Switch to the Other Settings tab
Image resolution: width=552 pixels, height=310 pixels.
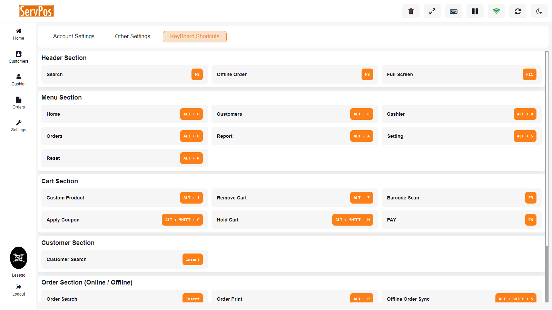coord(132,37)
